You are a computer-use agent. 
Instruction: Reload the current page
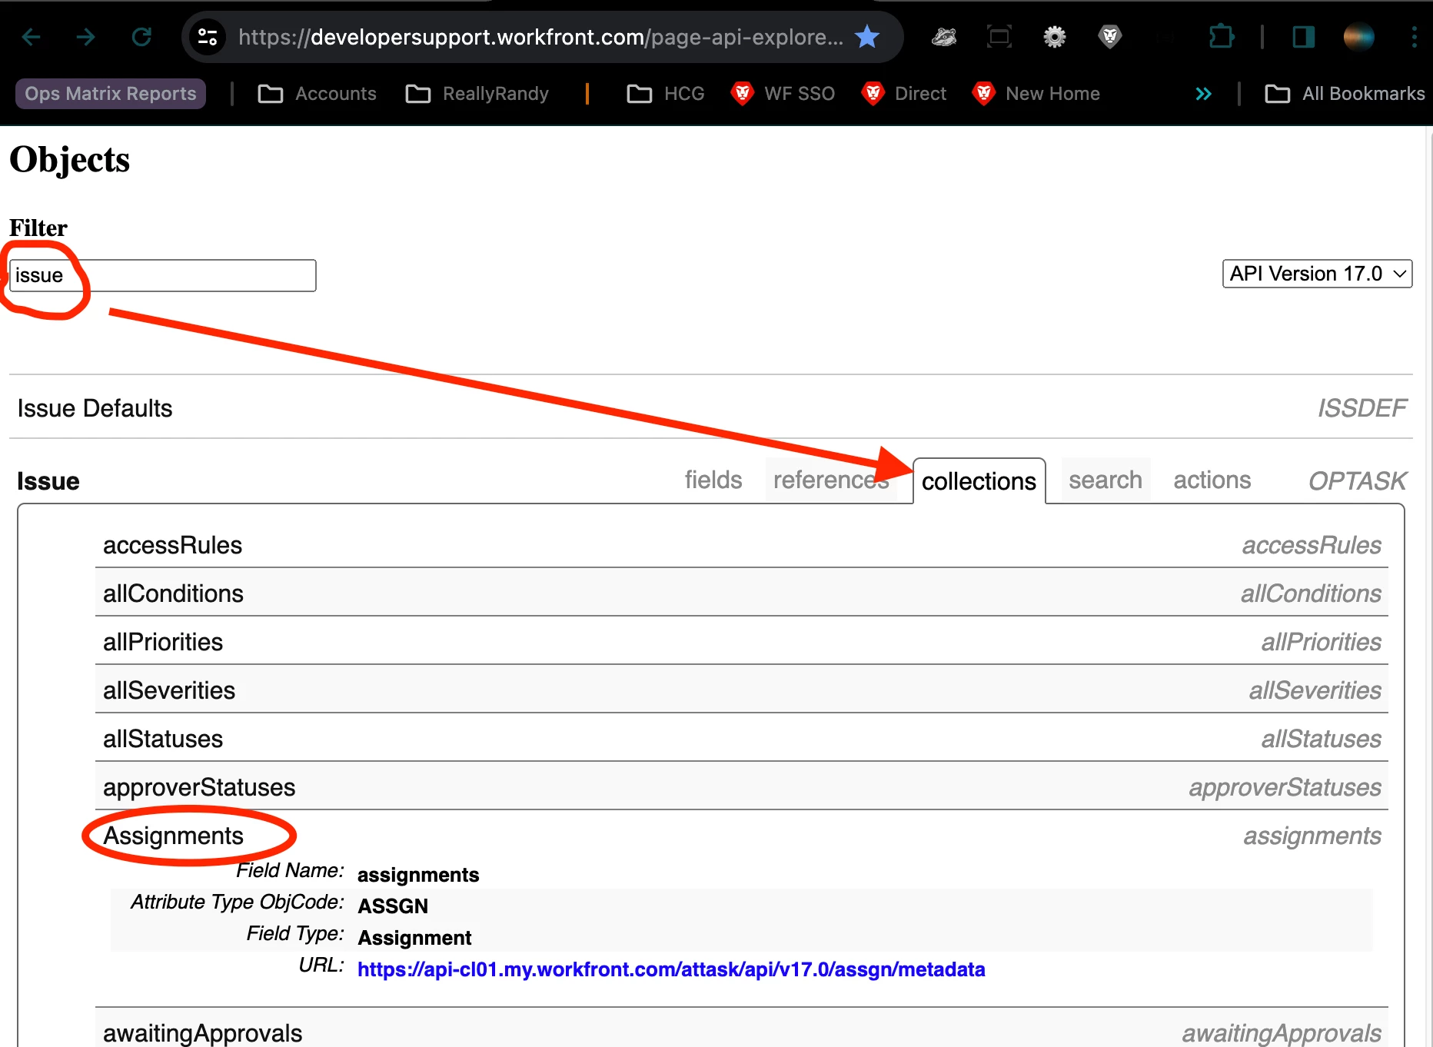(141, 36)
